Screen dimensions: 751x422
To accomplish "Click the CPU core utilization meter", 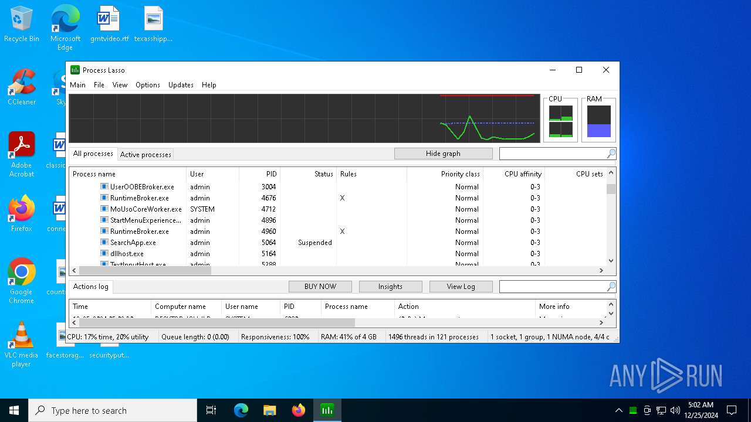I will click(x=560, y=121).
